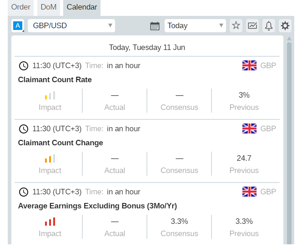Switch to the DoM tab
The height and width of the screenshot is (247, 302).
[x=49, y=7]
